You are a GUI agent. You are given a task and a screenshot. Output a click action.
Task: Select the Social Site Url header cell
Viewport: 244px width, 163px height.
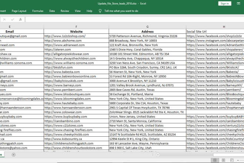[x=215, y=31]
